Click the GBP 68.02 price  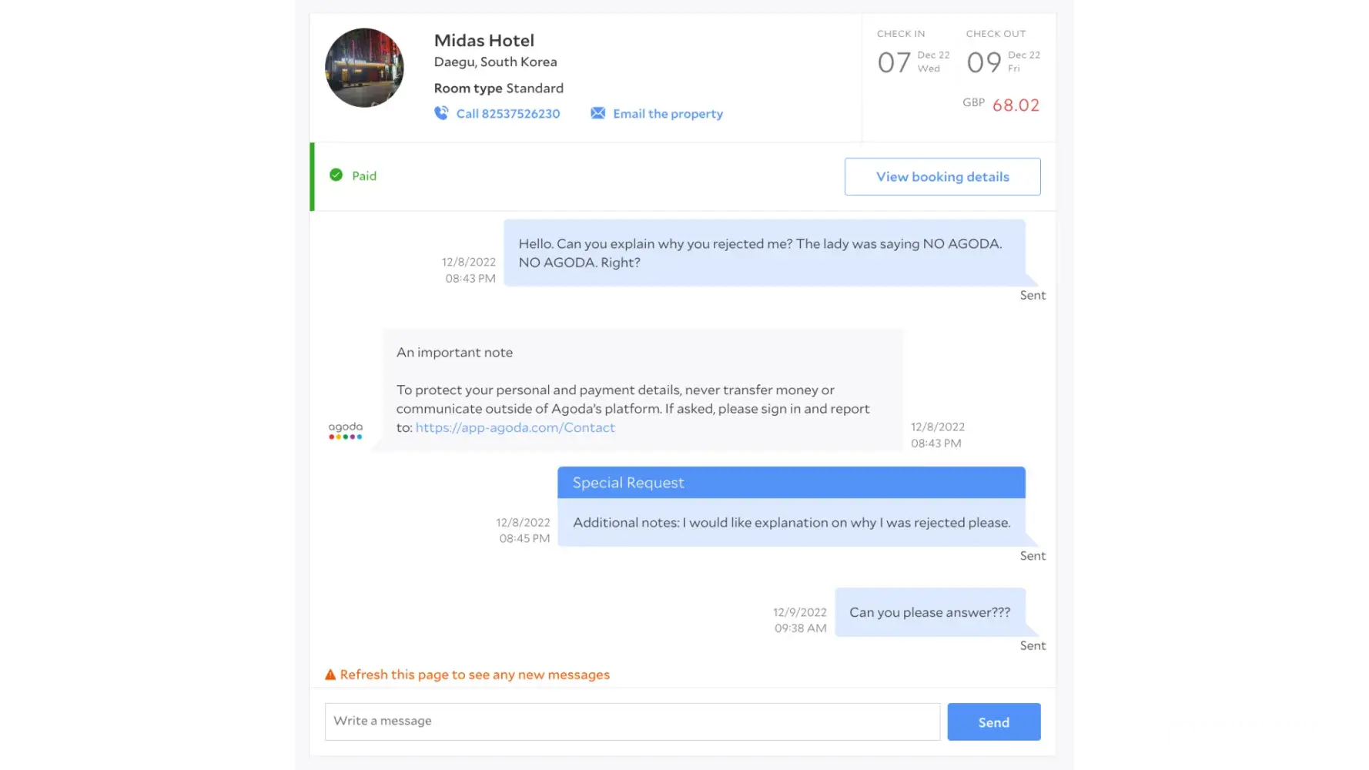coord(1015,105)
